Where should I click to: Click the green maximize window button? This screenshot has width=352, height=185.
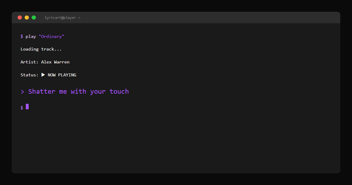pyautogui.click(x=34, y=18)
